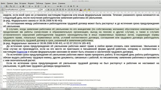Open the paragraph style dropdown ConsPlusNormal
This screenshot has height=90, width=161.
[19, 9]
